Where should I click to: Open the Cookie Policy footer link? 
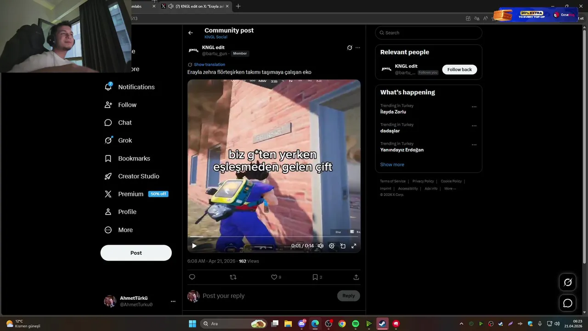pyautogui.click(x=451, y=181)
